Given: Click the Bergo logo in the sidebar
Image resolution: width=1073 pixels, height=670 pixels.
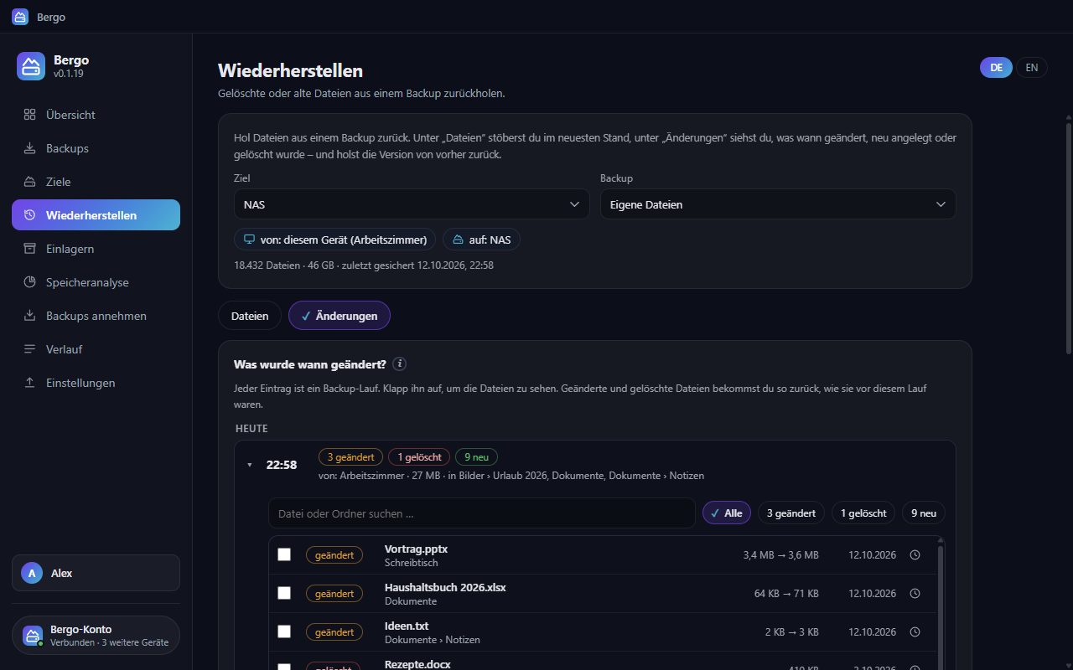Looking at the screenshot, I should pyautogui.click(x=31, y=66).
